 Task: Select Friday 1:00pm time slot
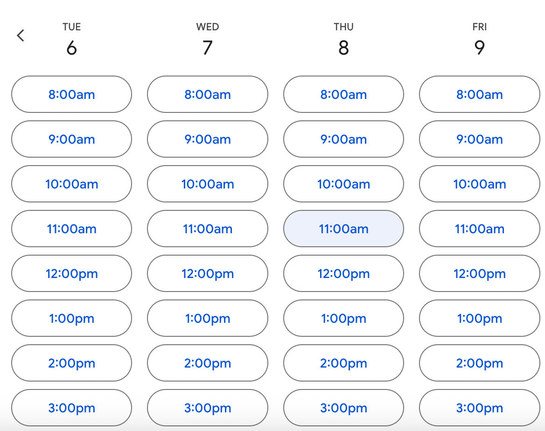(479, 318)
